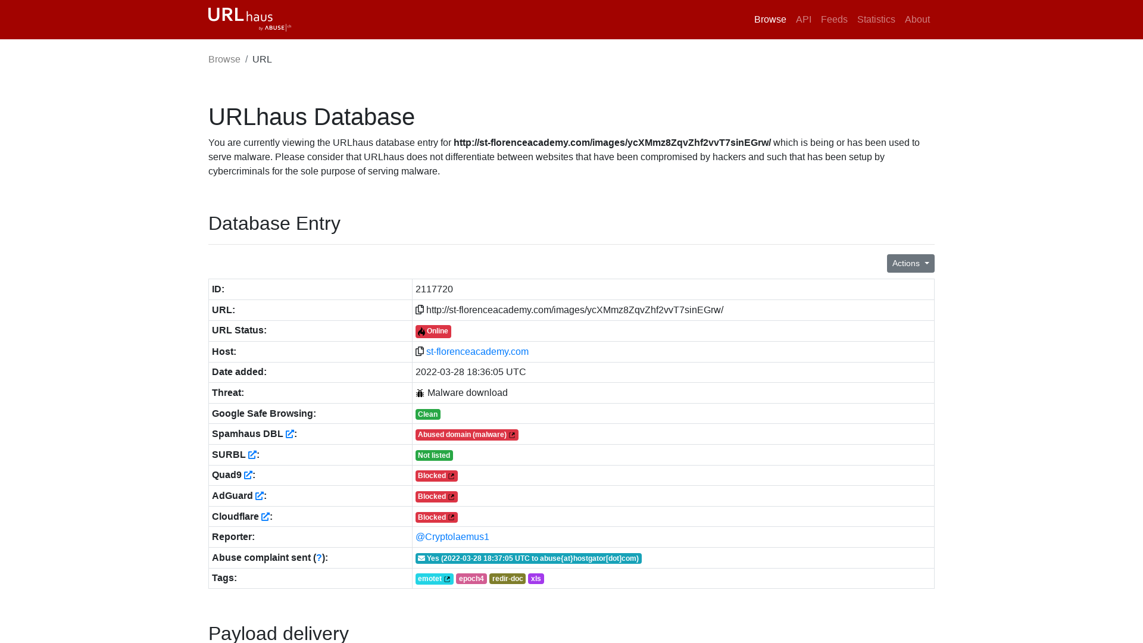1143x643 pixels.
Task: Click the URL breadcrumb item
Action: (262, 60)
